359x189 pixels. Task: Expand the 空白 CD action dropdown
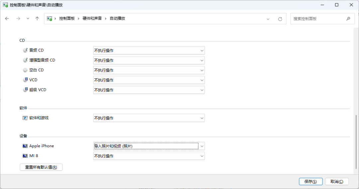[149, 70]
